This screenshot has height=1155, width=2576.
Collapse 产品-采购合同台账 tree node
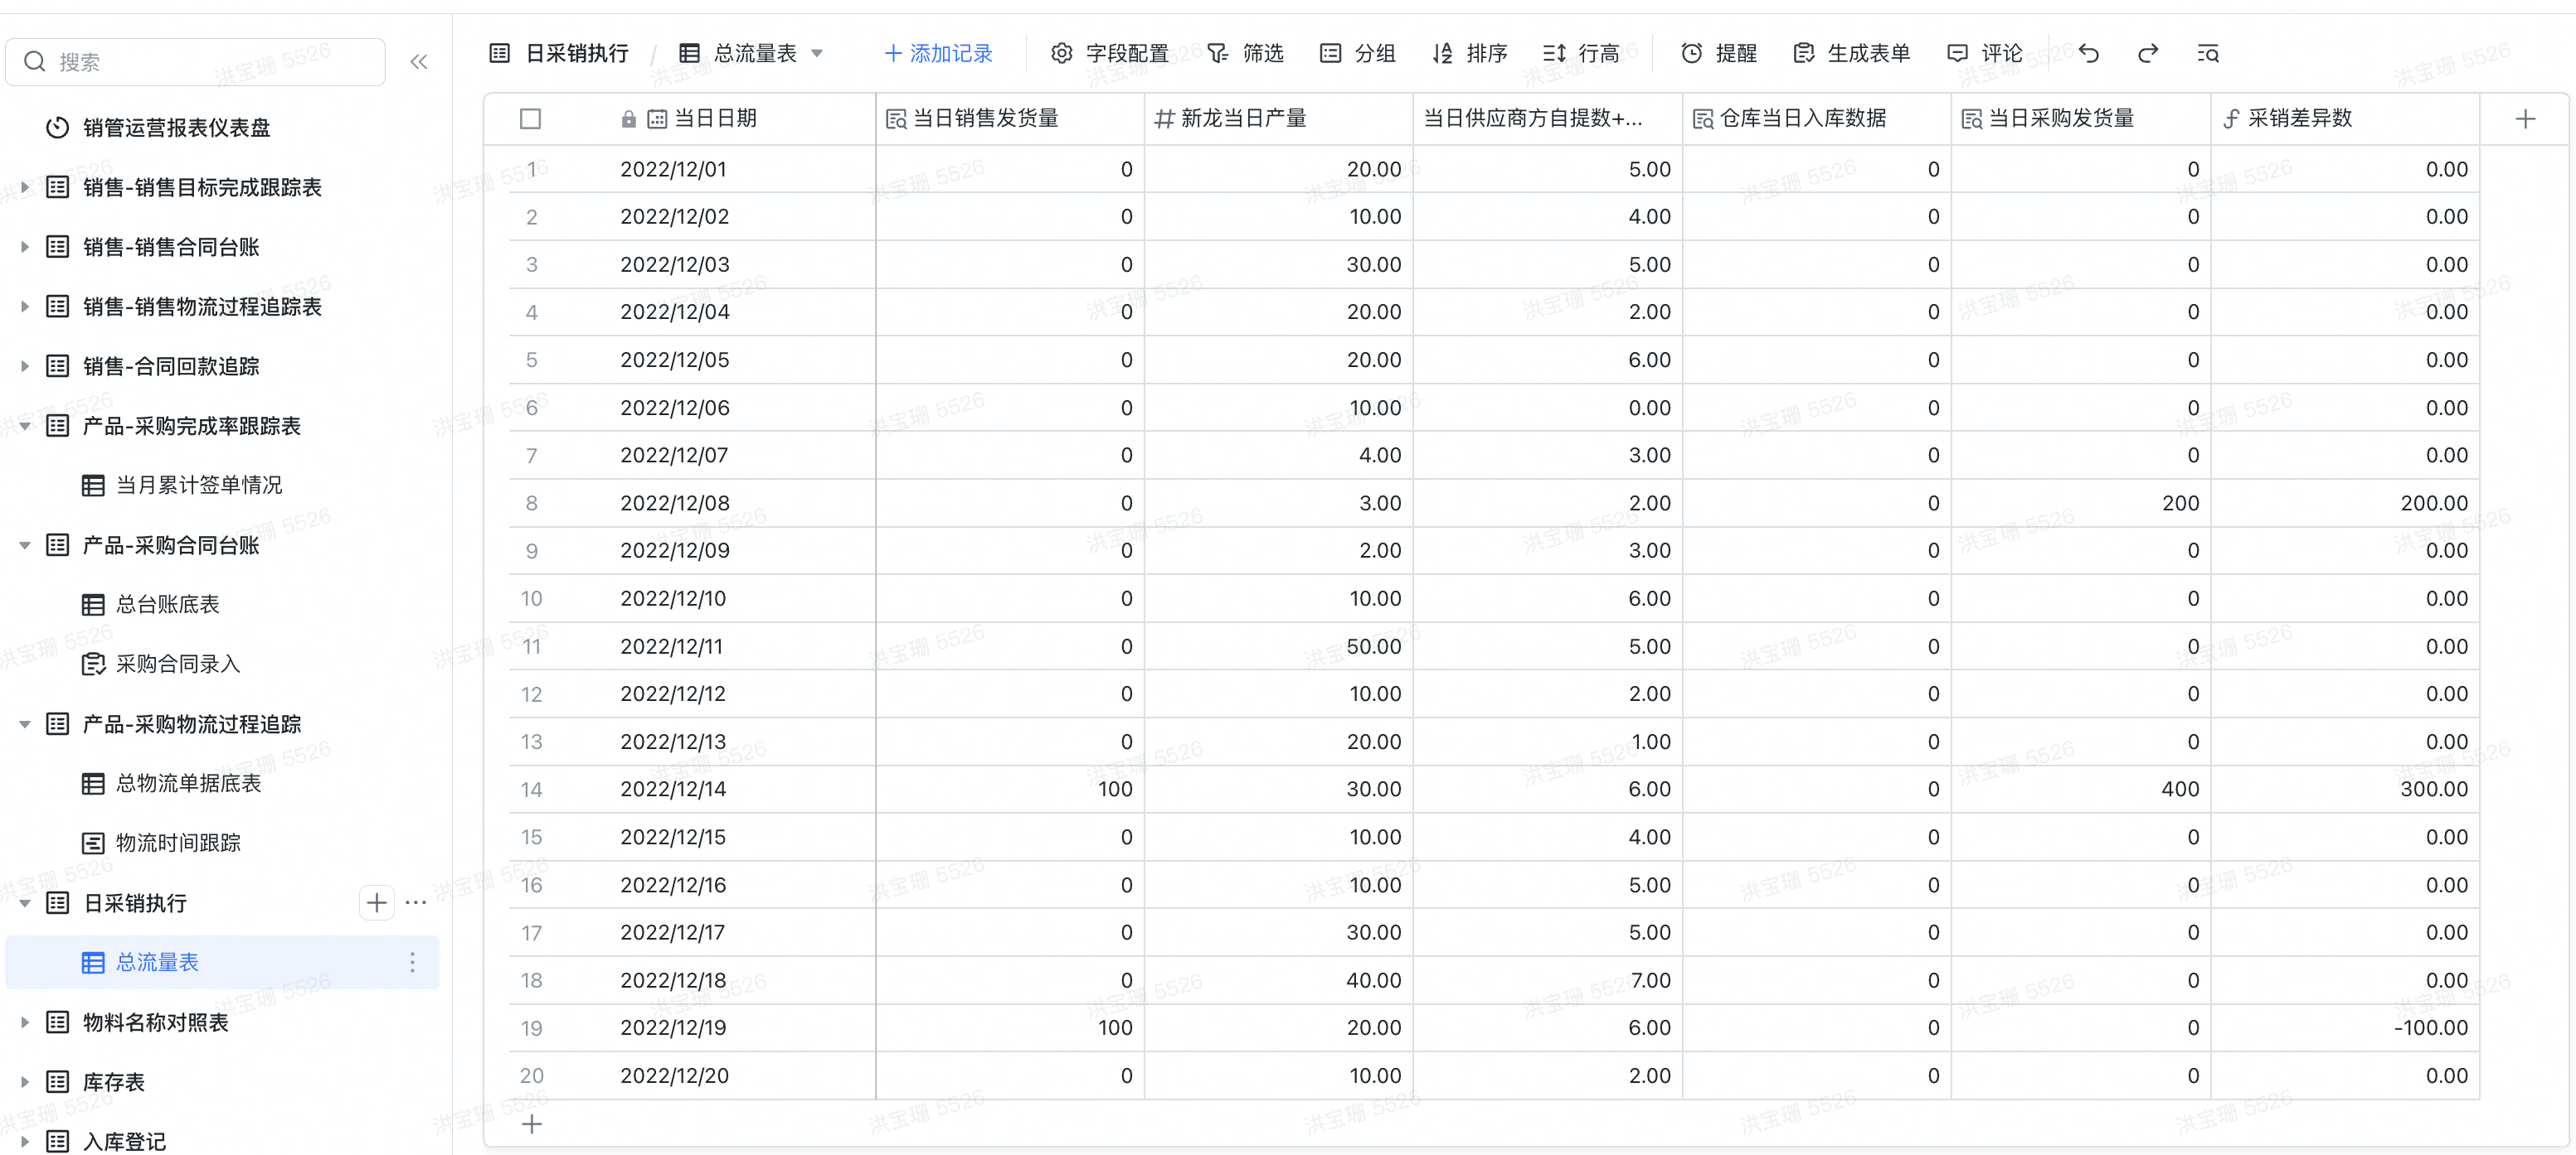pos(25,545)
